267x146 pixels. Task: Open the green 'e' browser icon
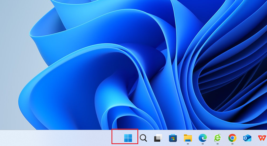[217, 138]
